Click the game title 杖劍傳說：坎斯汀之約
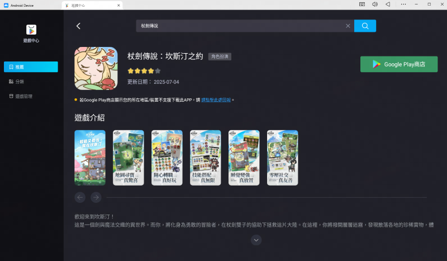Screen dimensions: 447x261 pyautogui.click(x=165, y=56)
